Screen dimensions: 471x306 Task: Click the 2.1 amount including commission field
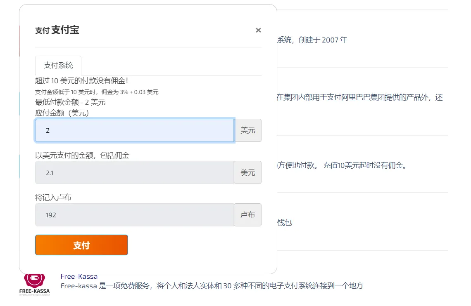click(134, 173)
